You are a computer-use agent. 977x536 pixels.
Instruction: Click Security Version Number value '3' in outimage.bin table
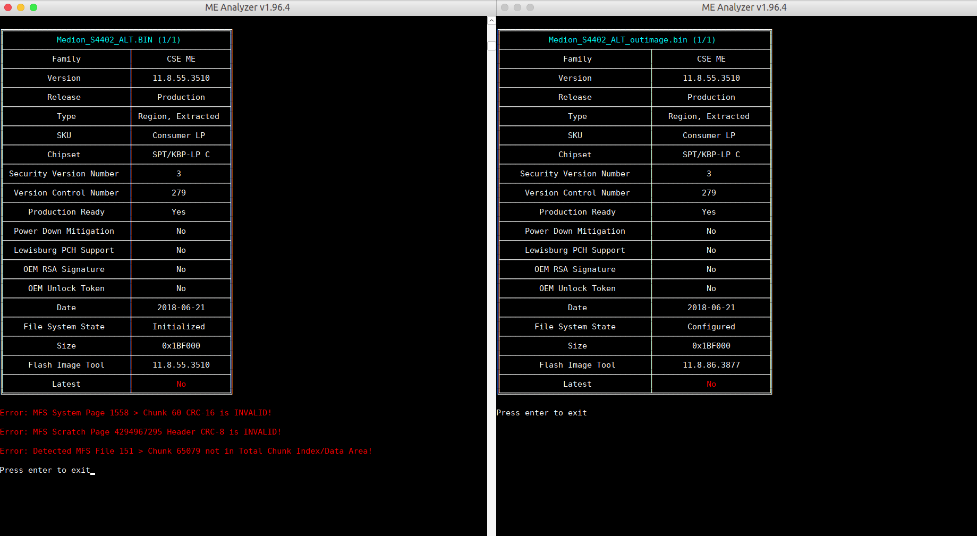click(709, 174)
